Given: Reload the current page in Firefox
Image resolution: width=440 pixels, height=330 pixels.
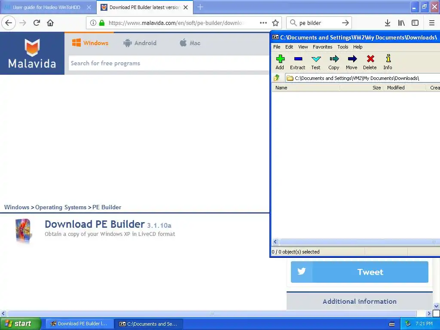Looking at the screenshot, I should pos(37,23).
